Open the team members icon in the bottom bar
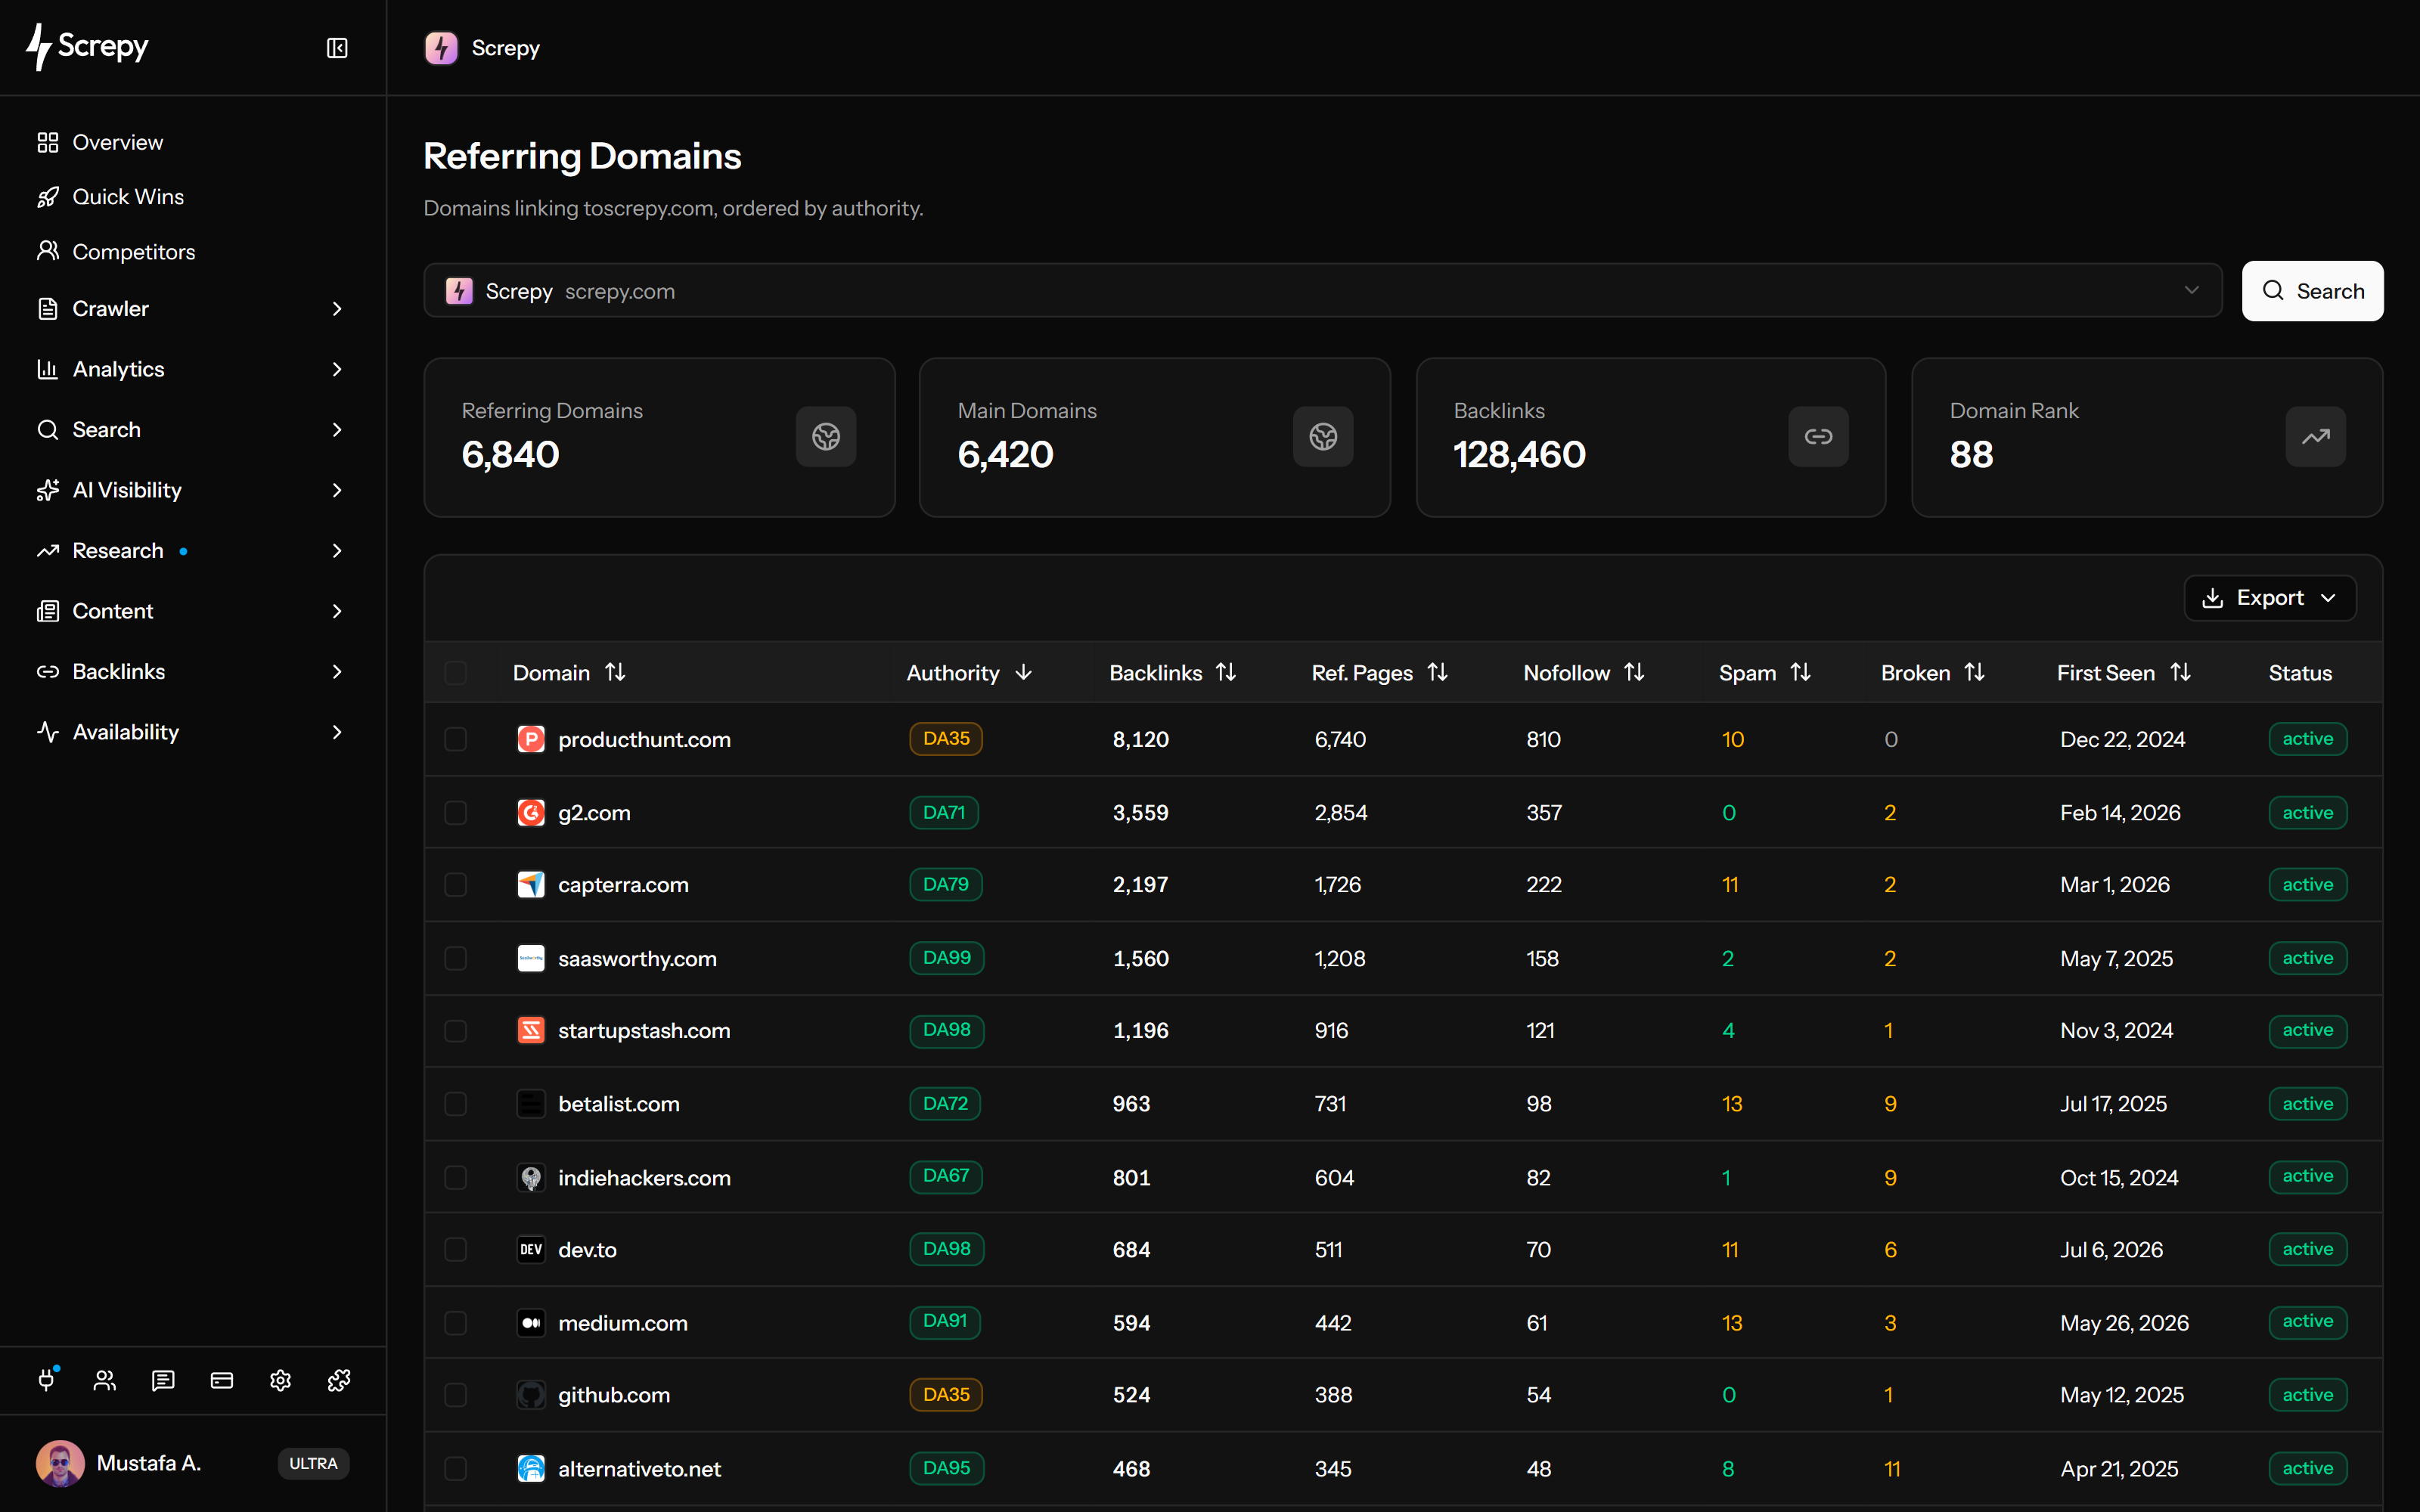This screenshot has height=1512, width=2420. point(105,1380)
